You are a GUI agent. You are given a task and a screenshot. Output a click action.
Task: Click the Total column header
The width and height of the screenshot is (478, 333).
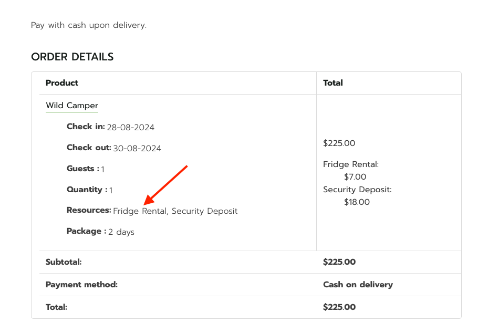[333, 83]
